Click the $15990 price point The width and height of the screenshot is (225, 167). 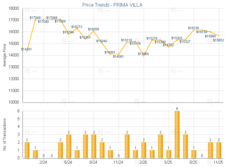(210, 32)
